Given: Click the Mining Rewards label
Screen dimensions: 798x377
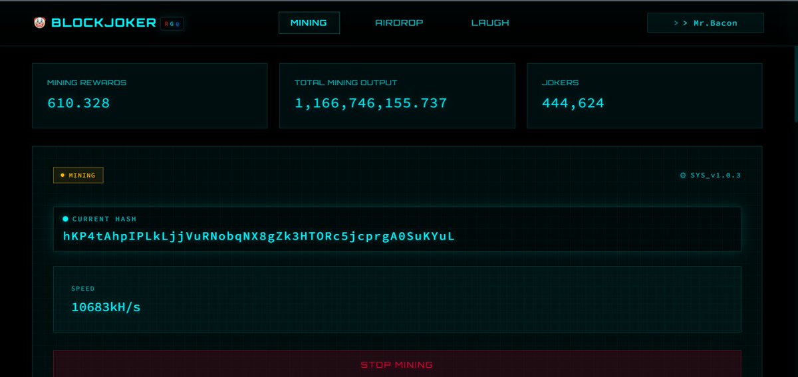Looking at the screenshot, I should pos(86,82).
